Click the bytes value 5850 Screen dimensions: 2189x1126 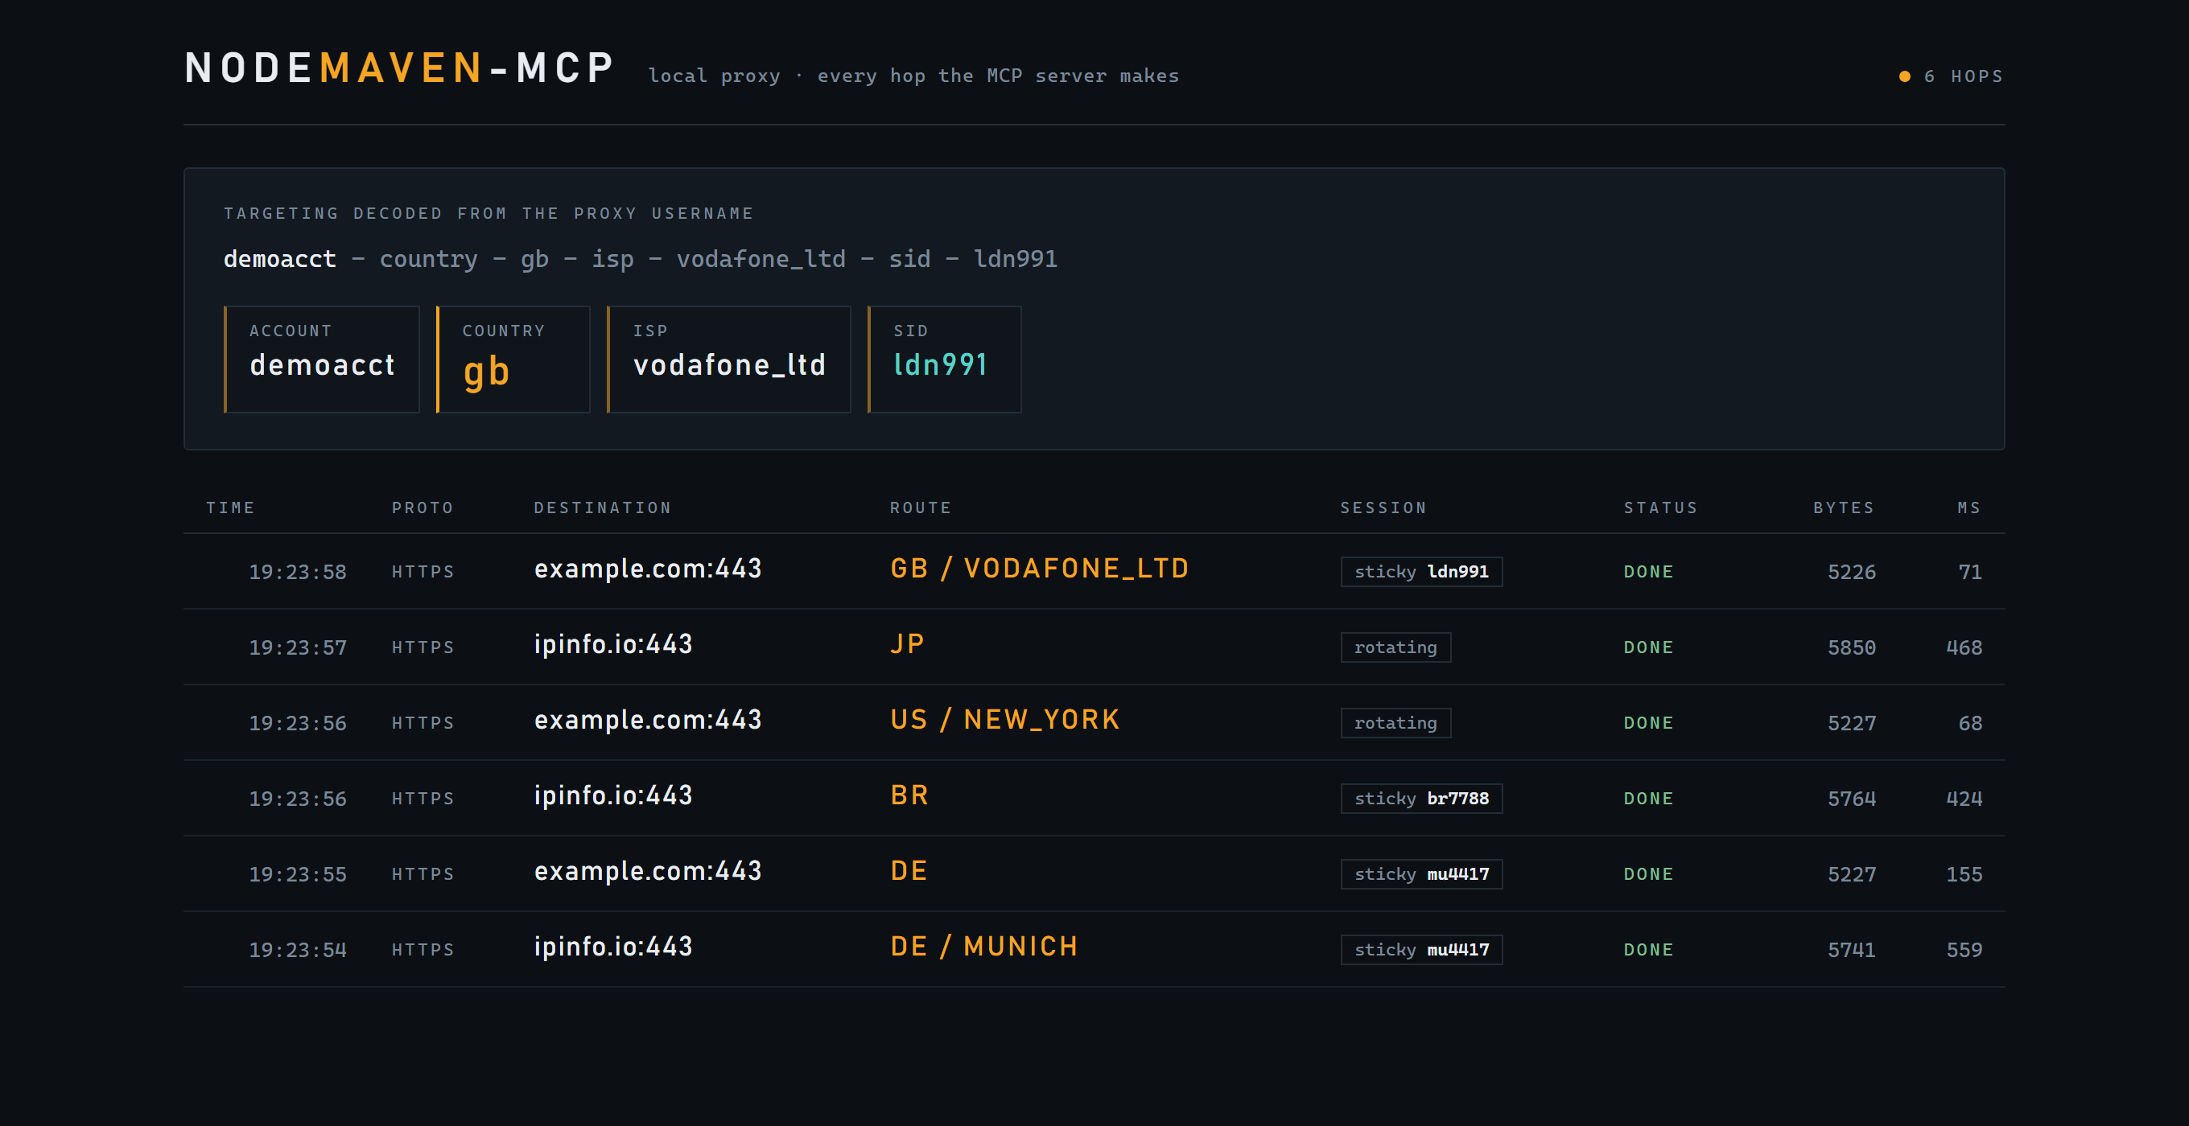point(1852,648)
